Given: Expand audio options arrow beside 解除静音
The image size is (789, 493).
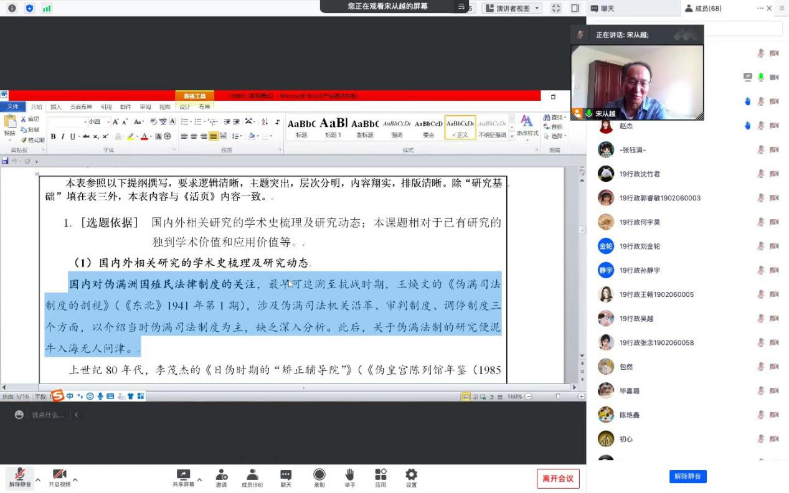Looking at the screenshot, I should [x=38, y=480].
